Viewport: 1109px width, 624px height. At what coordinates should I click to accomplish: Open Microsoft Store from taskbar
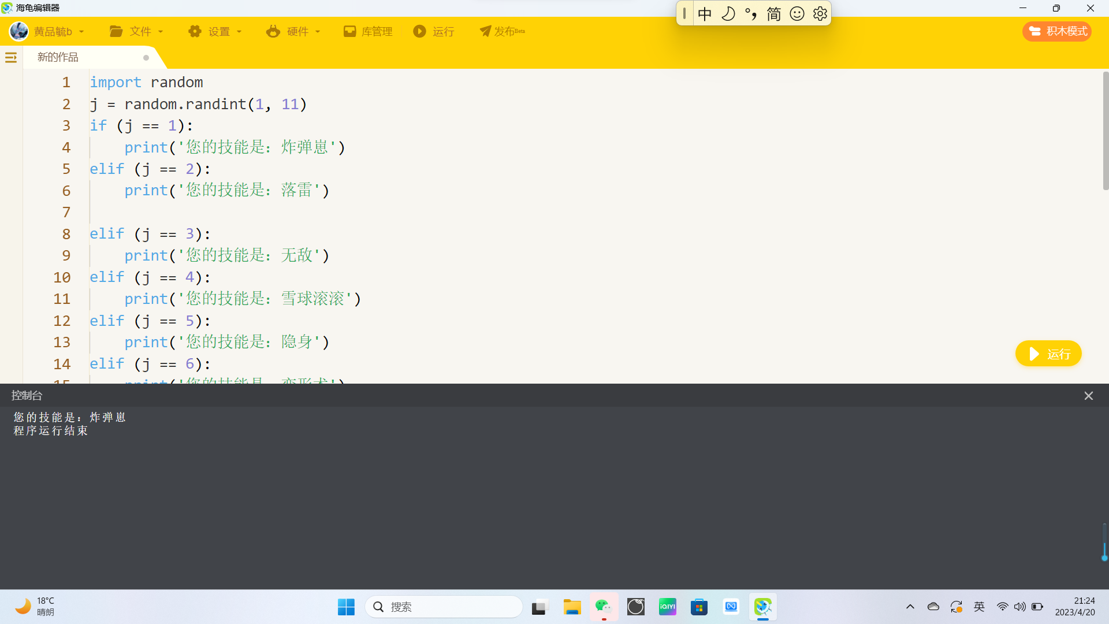pyautogui.click(x=699, y=607)
